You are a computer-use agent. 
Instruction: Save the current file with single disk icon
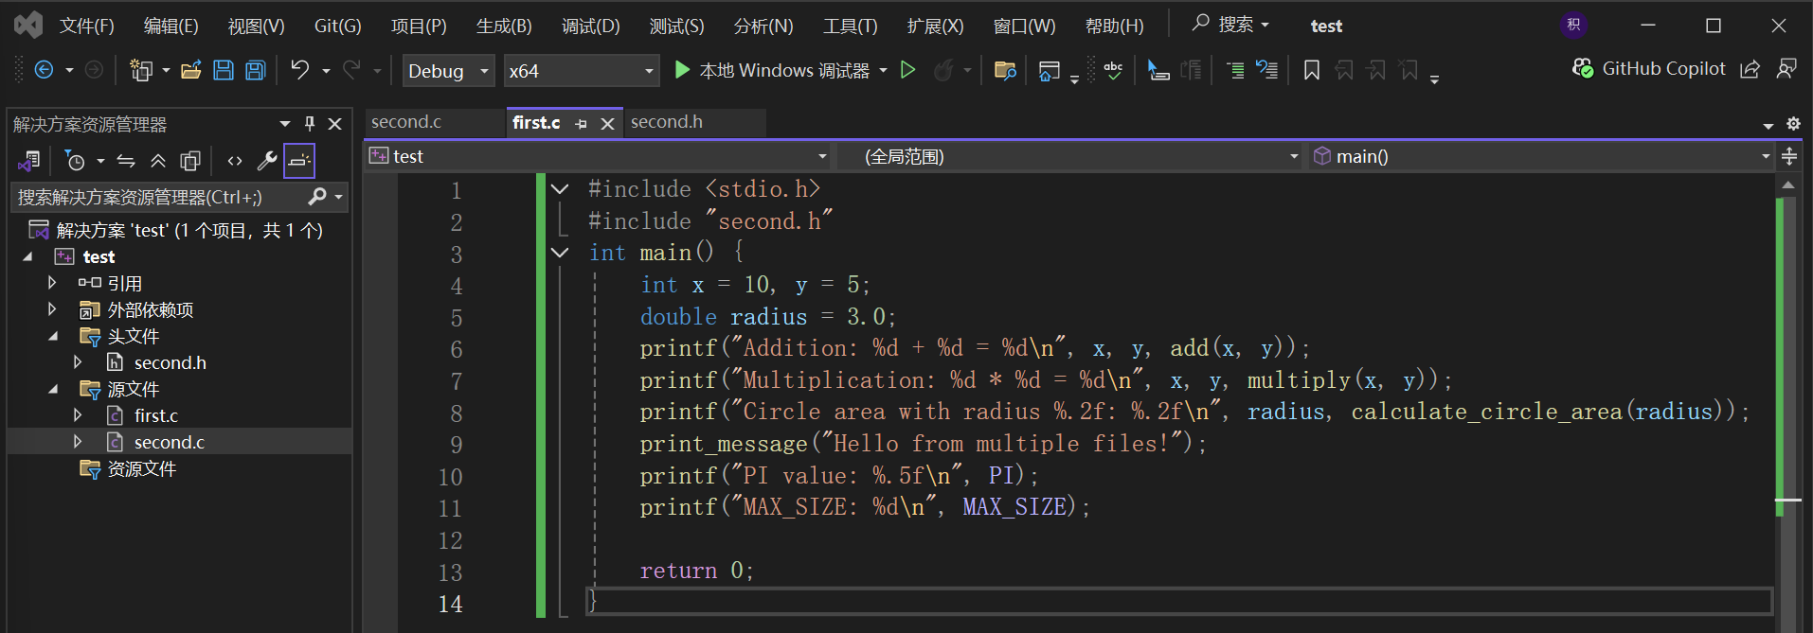224,70
